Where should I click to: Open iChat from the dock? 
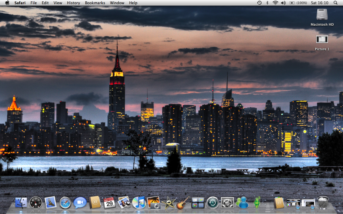(x=80, y=202)
